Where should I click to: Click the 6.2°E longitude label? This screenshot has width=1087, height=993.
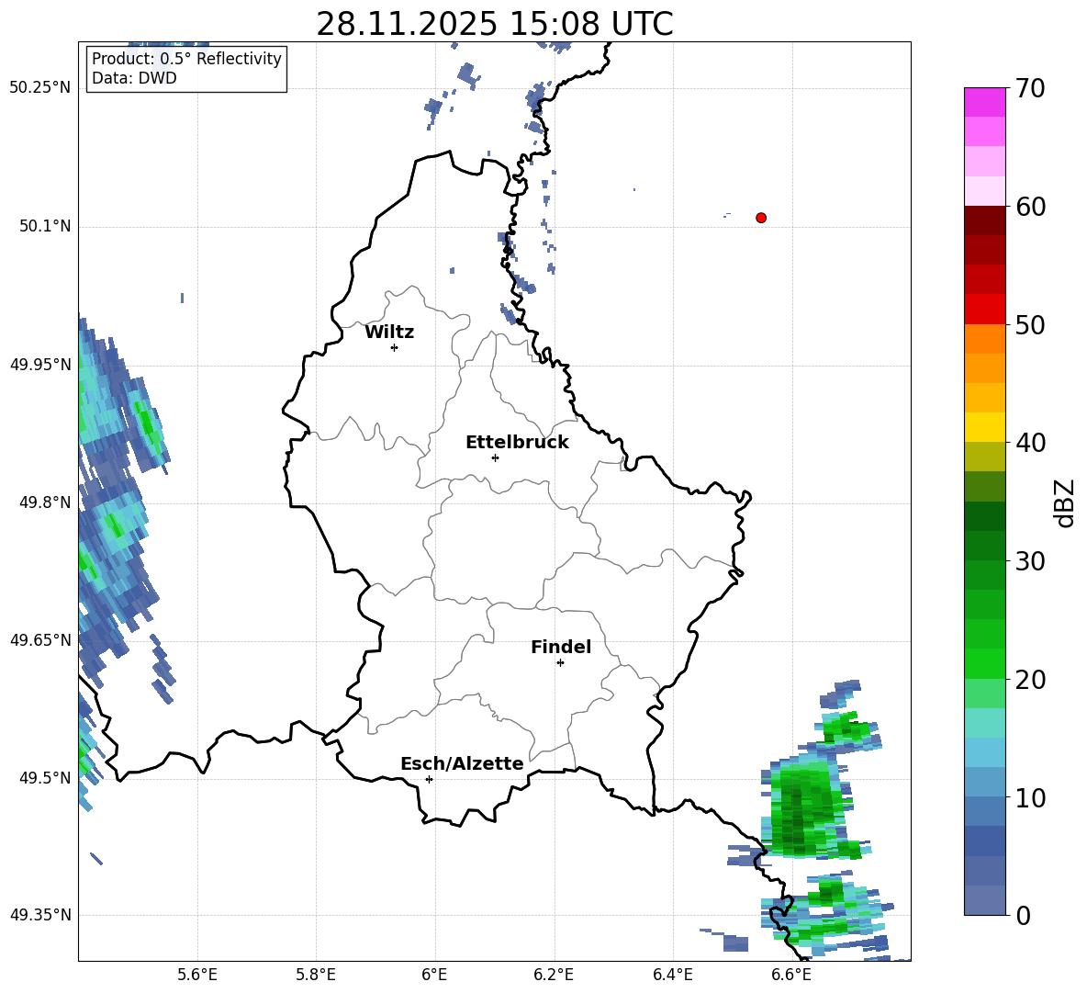click(x=554, y=975)
